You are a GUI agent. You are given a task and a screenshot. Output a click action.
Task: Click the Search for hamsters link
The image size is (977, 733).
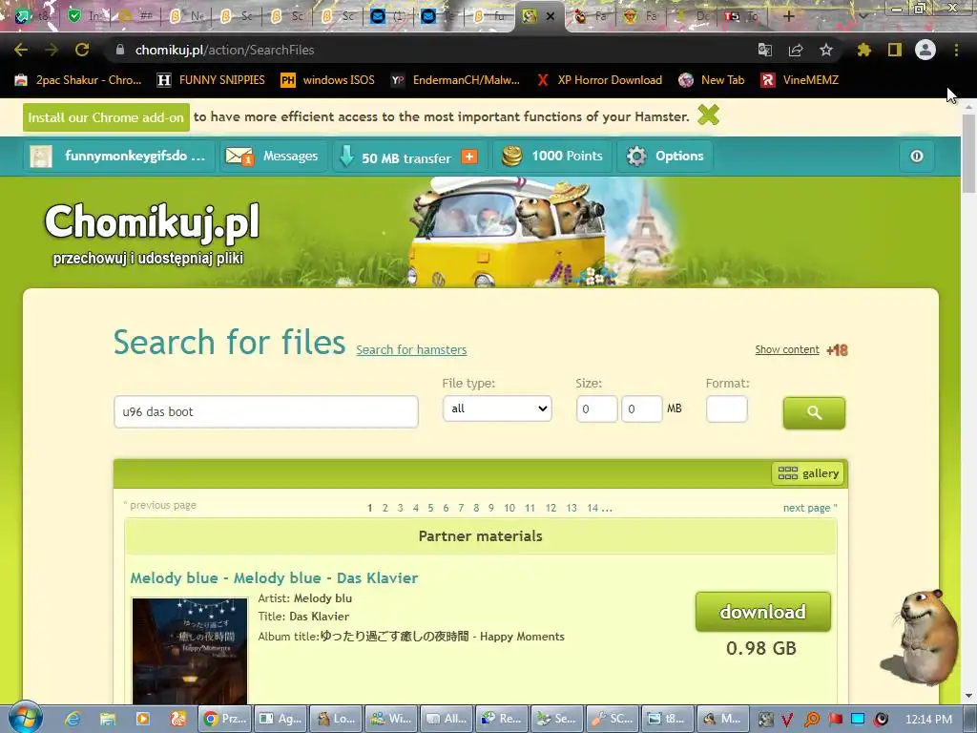(x=411, y=349)
